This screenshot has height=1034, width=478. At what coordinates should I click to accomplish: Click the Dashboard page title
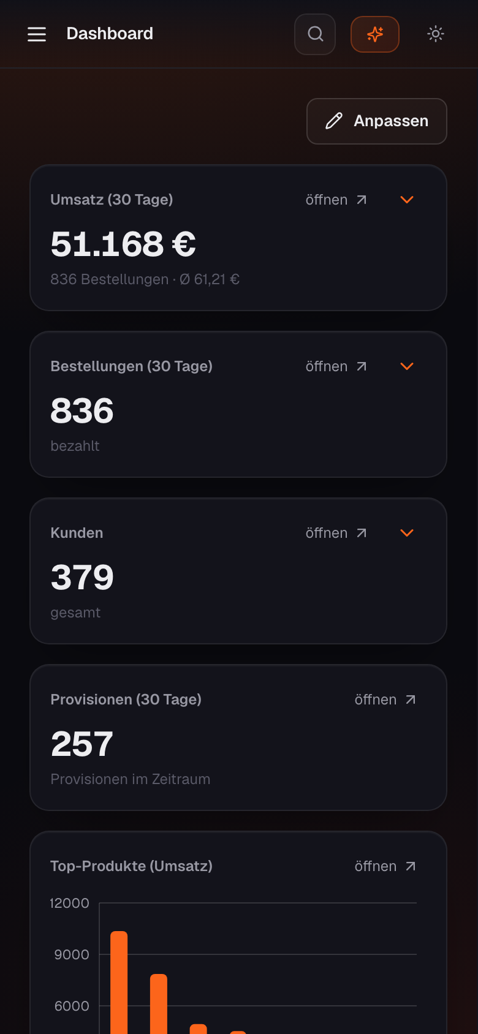110,34
